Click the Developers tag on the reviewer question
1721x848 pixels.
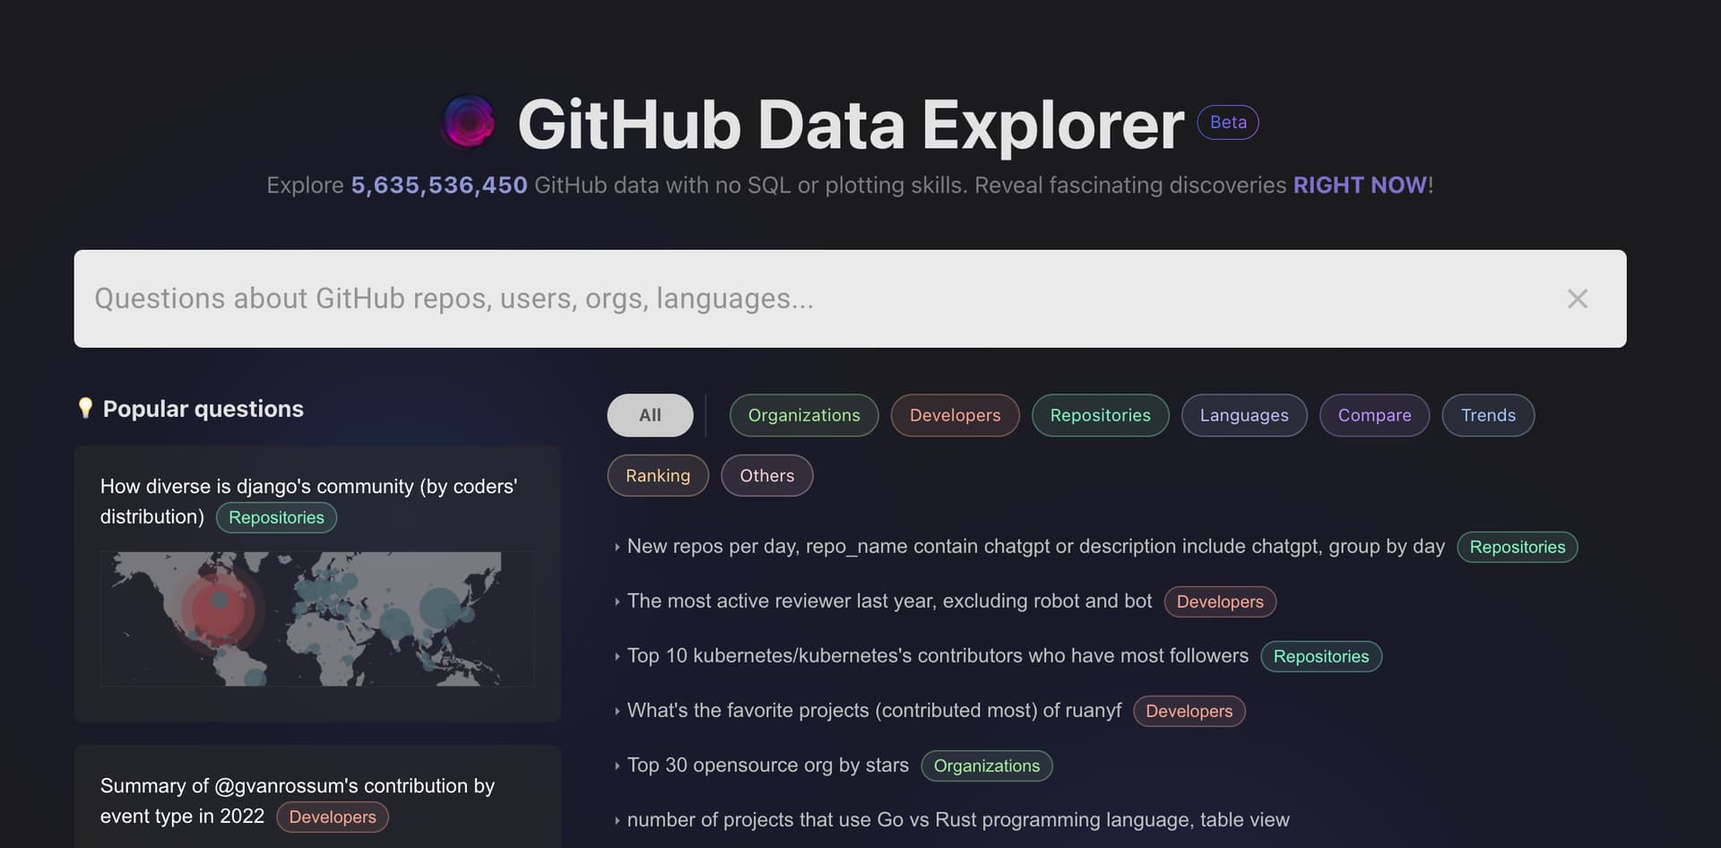pos(1220,601)
